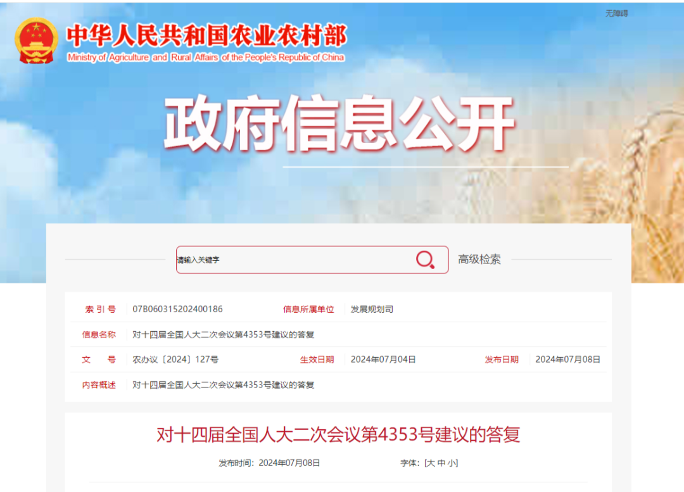Click document number 农办议〔2024〕127号
684x492 pixels.
point(175,360)
